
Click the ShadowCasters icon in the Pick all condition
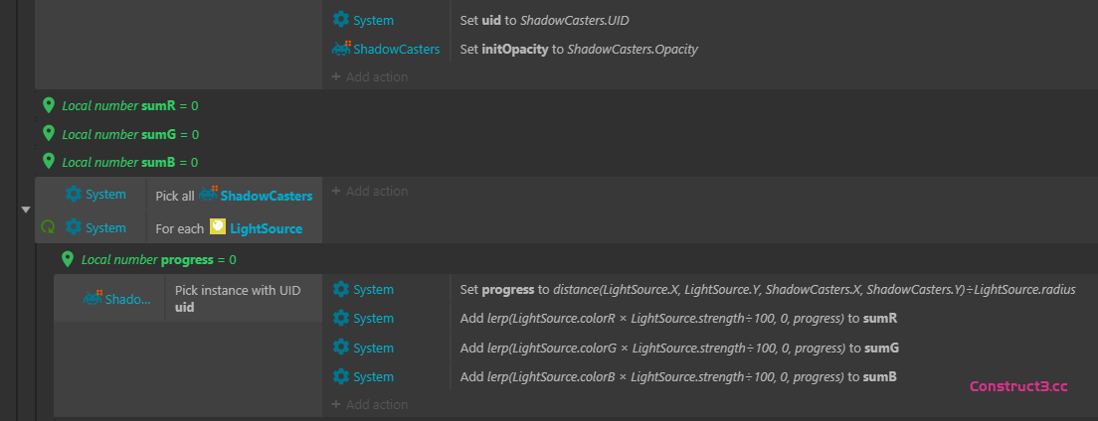(208, 195)
